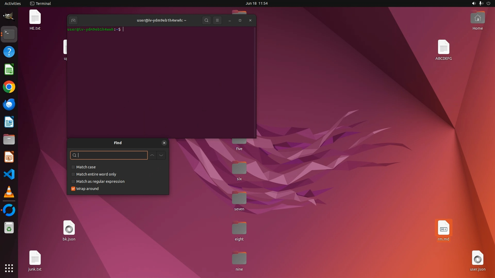The width and height of the screenshot is (495, 278).
Task: Click the terminal search magnifier icon
Action: click(206, 20)
